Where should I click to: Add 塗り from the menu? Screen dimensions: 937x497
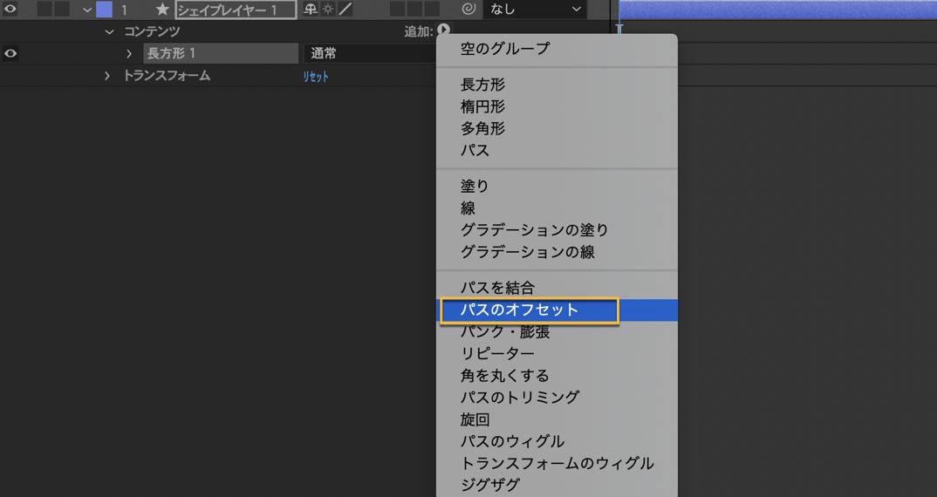click(x=557, y=187)
